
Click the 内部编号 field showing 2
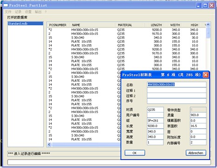[198, 142]
